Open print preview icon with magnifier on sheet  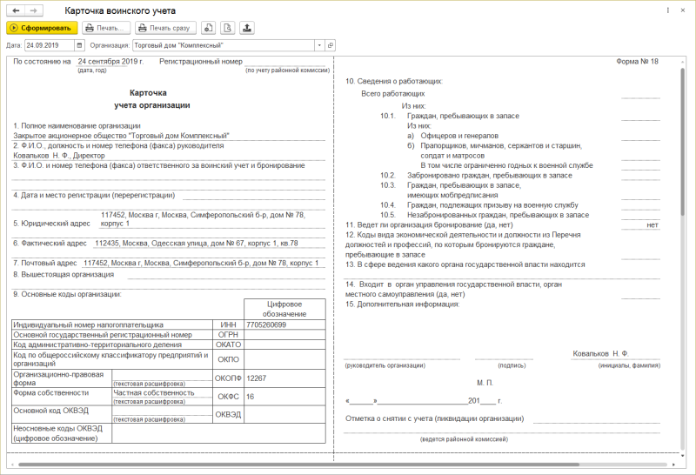(227, 28)
